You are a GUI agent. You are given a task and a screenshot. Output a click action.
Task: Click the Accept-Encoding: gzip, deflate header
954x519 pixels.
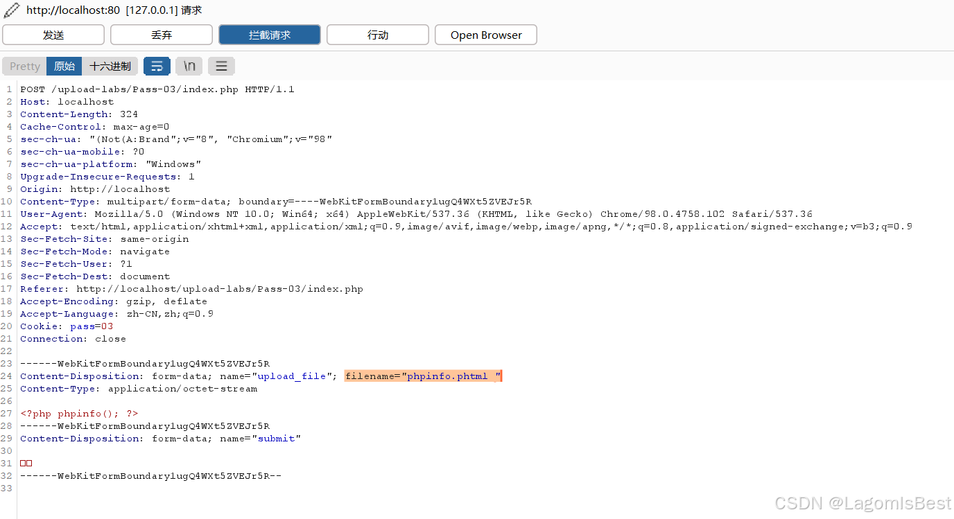coord(114,301)
